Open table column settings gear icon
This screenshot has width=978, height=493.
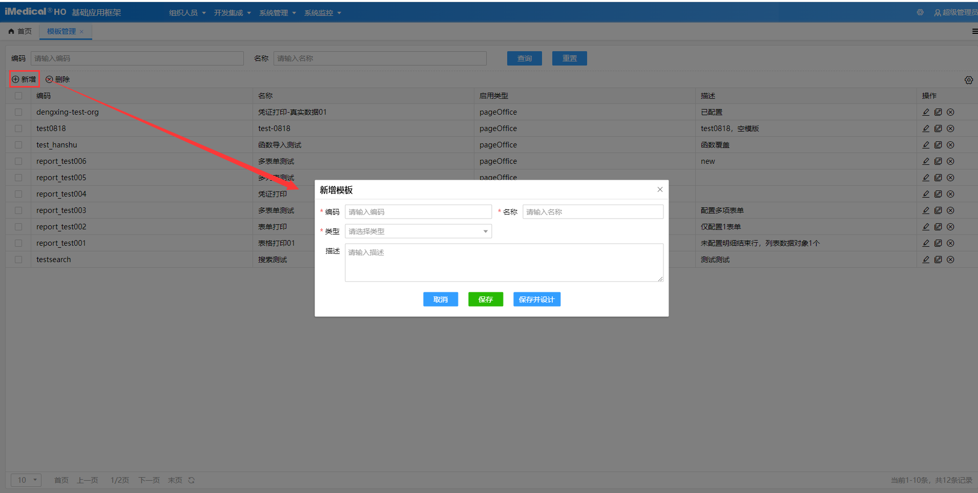pos(968,80)
